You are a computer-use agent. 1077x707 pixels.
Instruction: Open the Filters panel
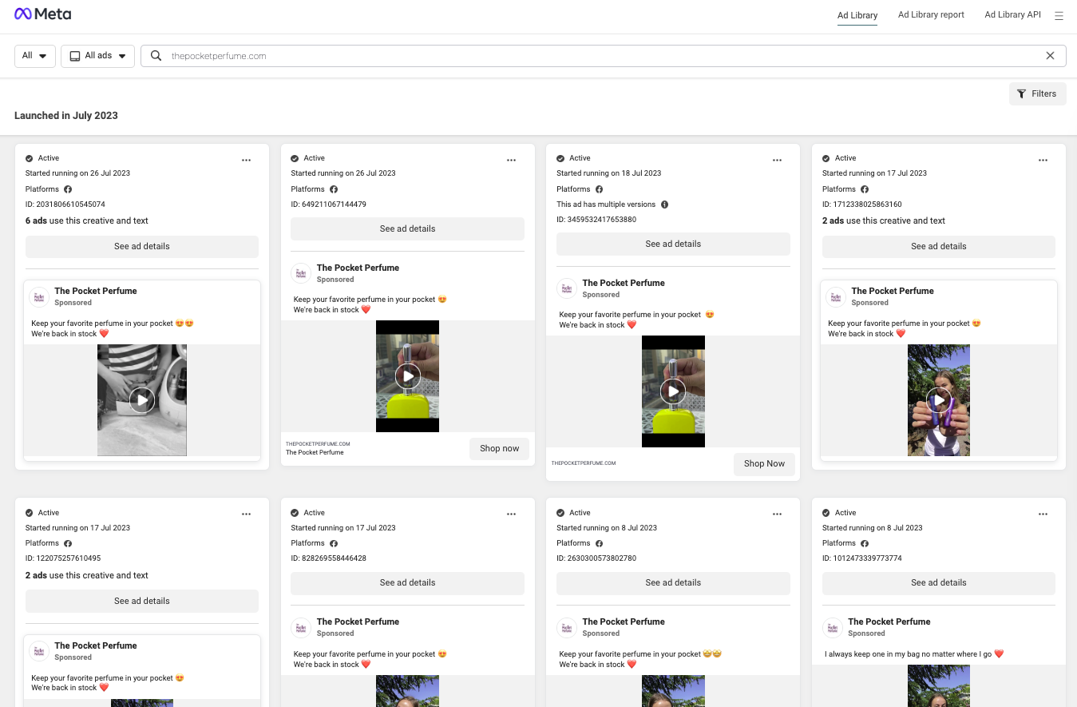(1037, 93)
